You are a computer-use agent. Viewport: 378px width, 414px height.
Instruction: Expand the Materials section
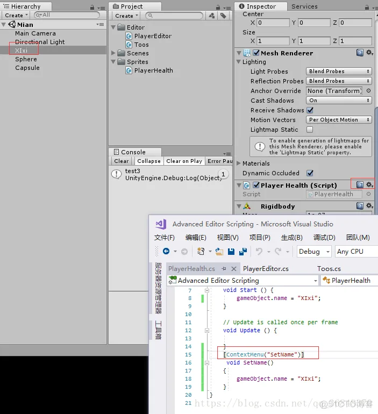point(239,163)
